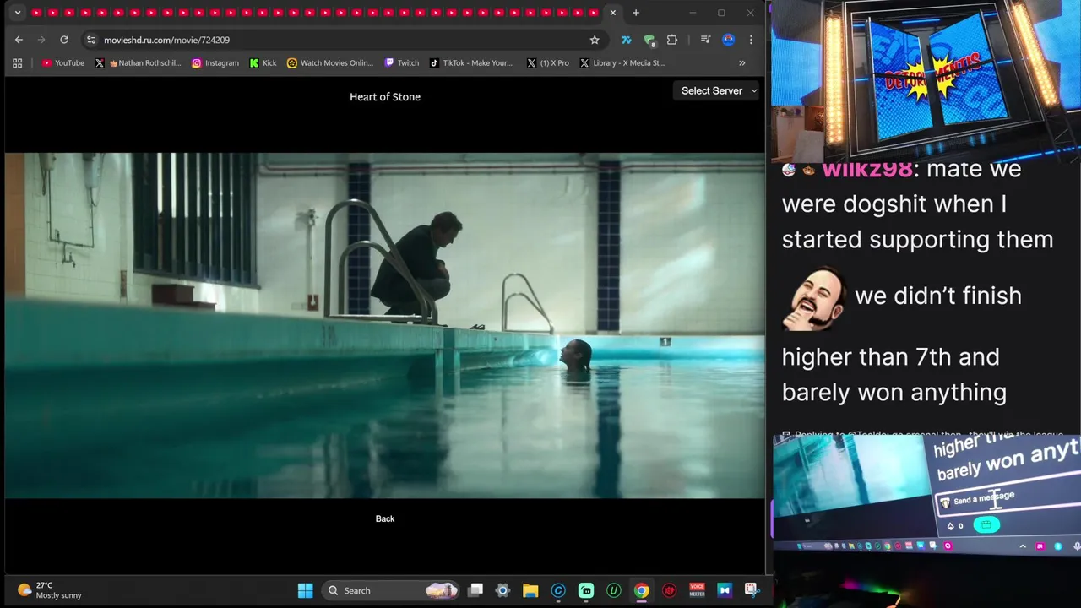Open the blue circular C app on taskbar
Viewport: 1081px width, 608px height.
tap(558, 590)
